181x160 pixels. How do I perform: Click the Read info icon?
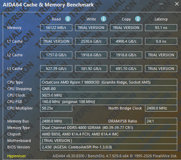(68, 19)
